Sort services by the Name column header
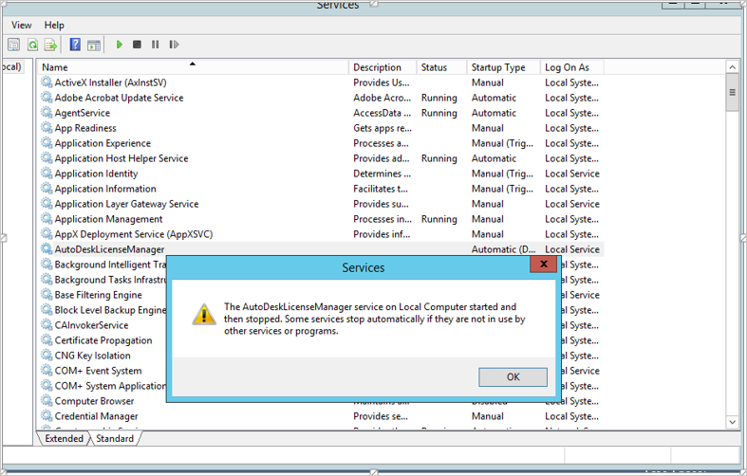Viewport: 747px width, 476px height. 193,67
